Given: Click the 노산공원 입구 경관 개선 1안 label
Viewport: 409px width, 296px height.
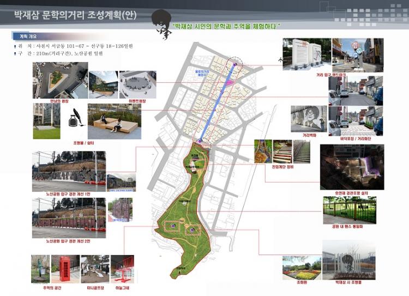Looking at the screenshot, I should (x=70, y=194).
